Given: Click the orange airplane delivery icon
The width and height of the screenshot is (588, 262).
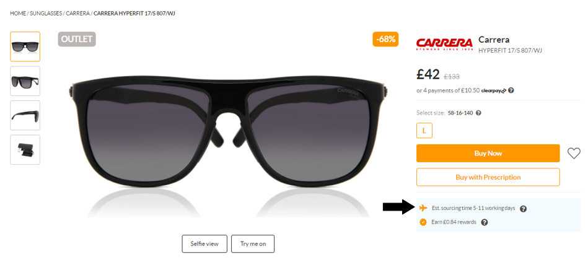Looking at the screenshot, I should pyautogui.click(x=423, y=207).
